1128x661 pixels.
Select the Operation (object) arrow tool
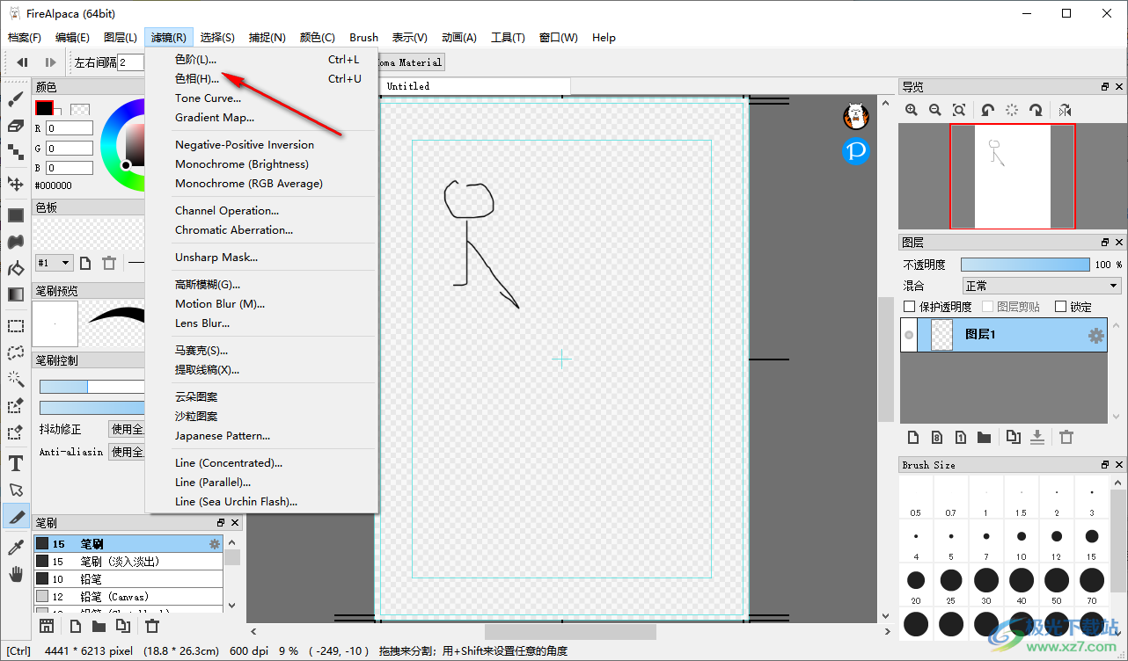16,489
